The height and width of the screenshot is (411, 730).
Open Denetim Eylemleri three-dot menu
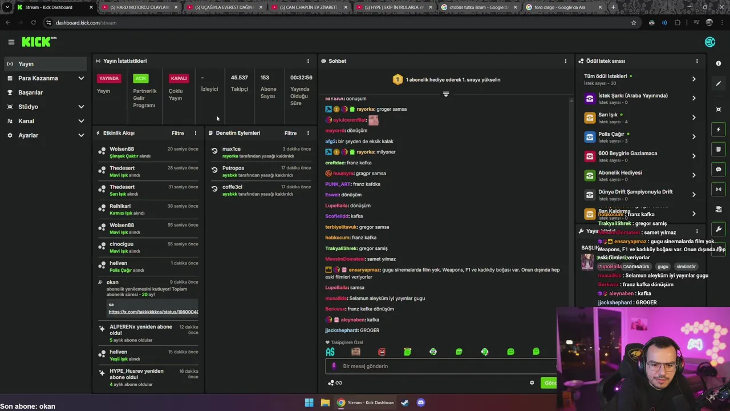[x=308, y=133]
